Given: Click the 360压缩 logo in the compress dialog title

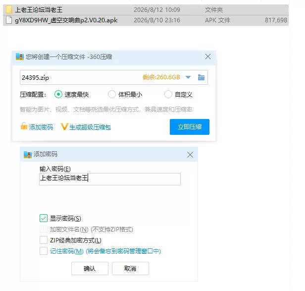Looking at the screenshot, I should [20, 57].
